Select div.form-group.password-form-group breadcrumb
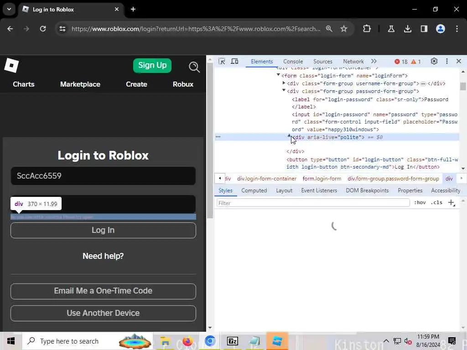Image resolution: width=467 pixels, height=350 pixels. tap(393, 179)
